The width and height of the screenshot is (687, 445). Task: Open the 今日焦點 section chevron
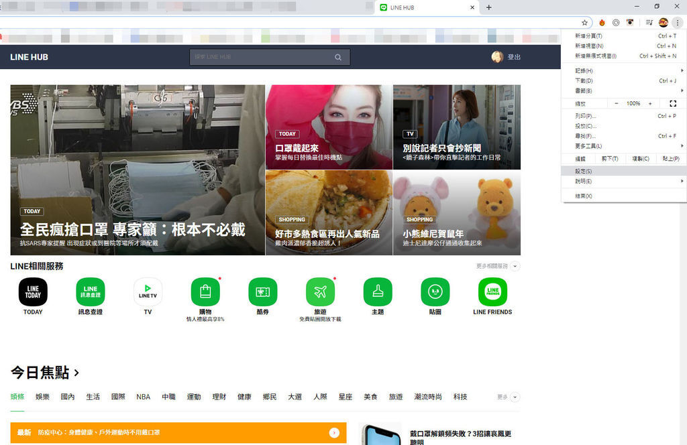76,373
